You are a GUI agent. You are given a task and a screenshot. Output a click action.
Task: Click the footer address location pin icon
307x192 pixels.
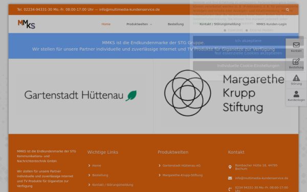(230, 167)
